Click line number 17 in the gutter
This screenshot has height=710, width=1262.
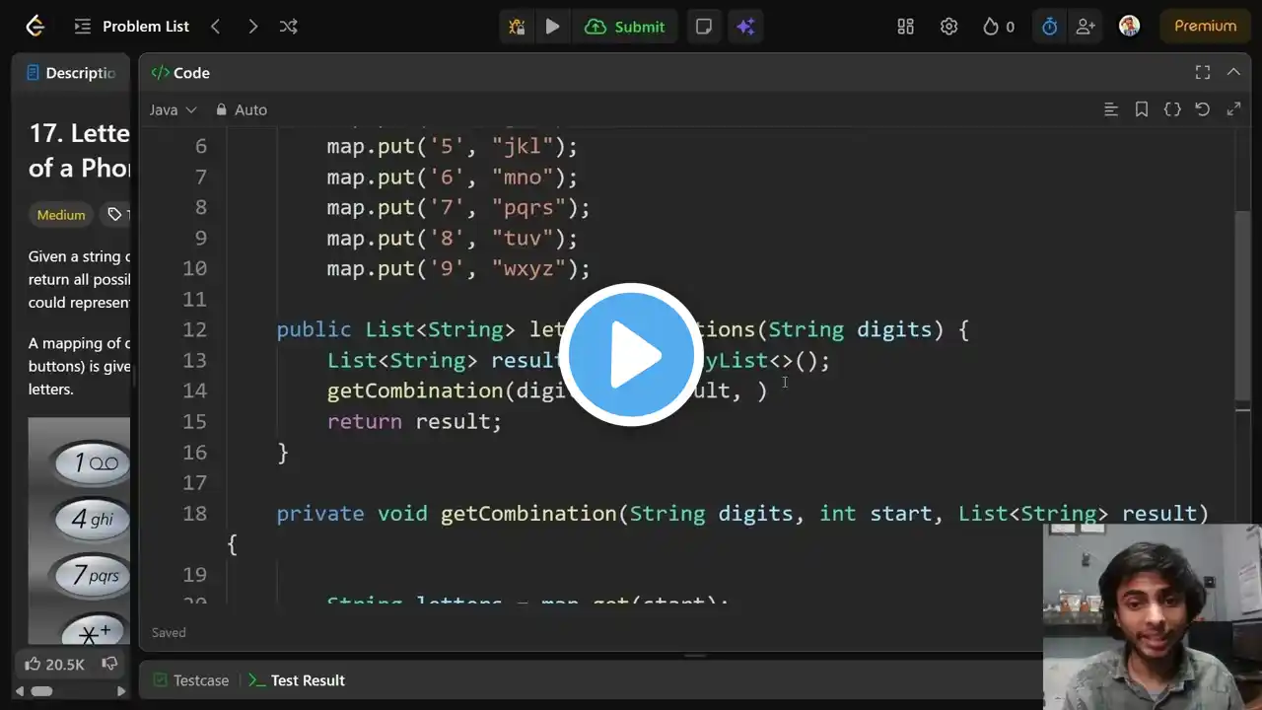pyautogui.click(x=194, y=483)
